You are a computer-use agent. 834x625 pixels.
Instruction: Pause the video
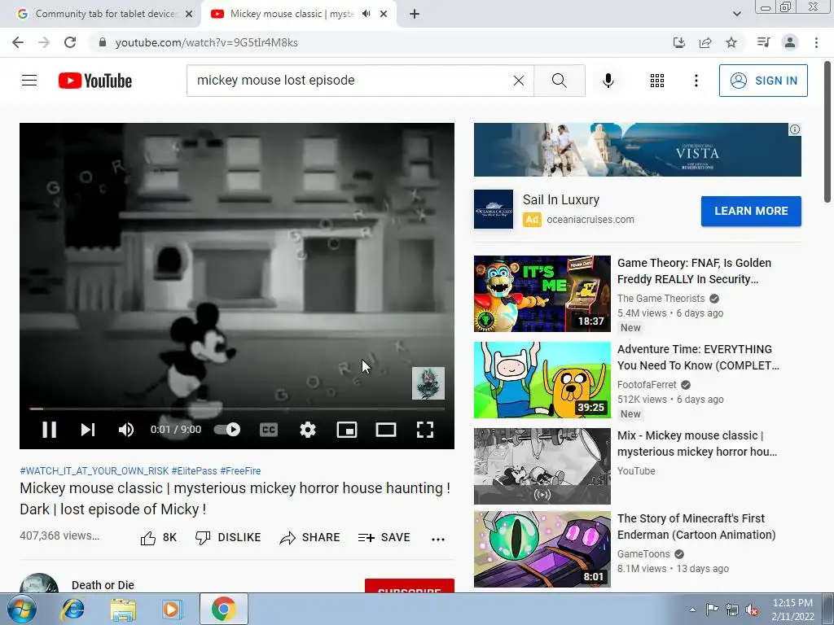pyautogui.click(x=50, y=430)
